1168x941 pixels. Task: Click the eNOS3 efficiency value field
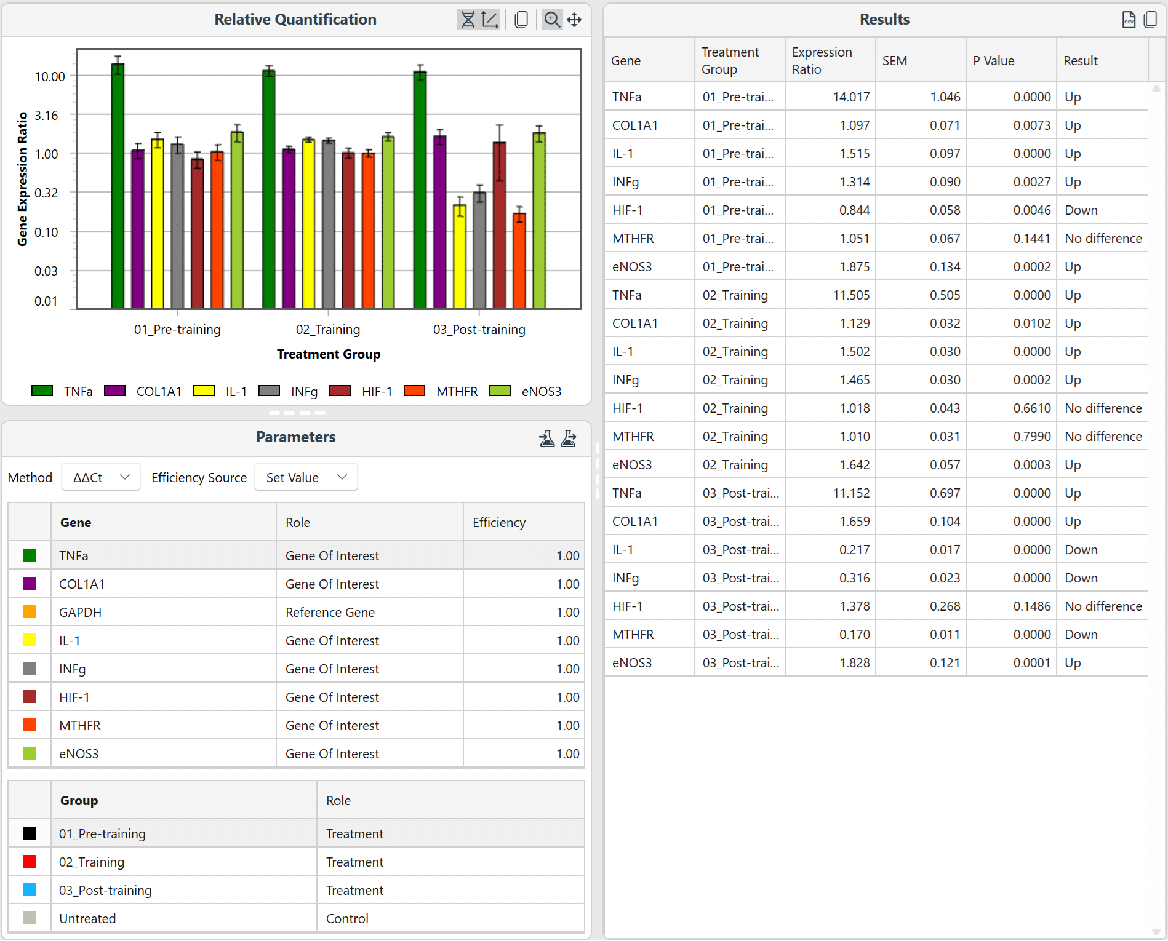tap(524, 753)
